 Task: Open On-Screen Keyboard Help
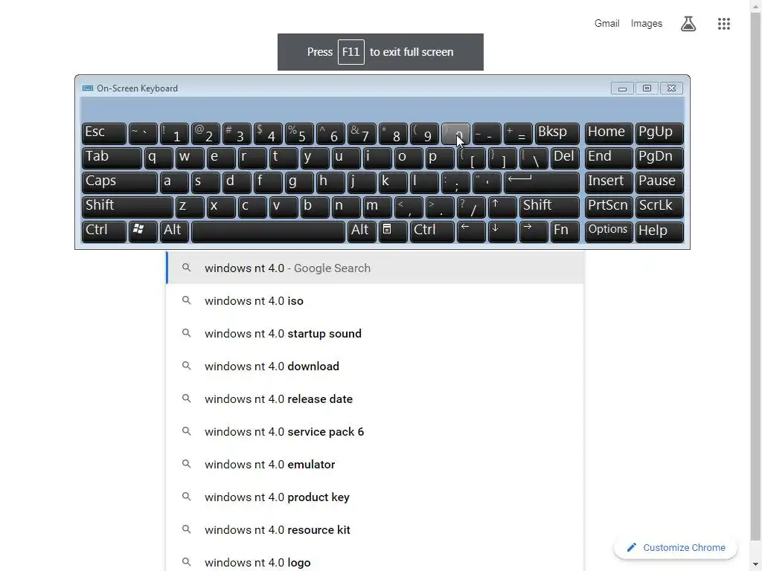click(x=659, y=232)
